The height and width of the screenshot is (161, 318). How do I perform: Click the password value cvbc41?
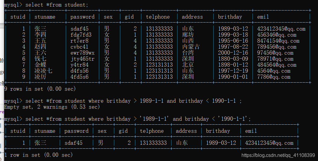pyautogui.click(x=79, y=47)
